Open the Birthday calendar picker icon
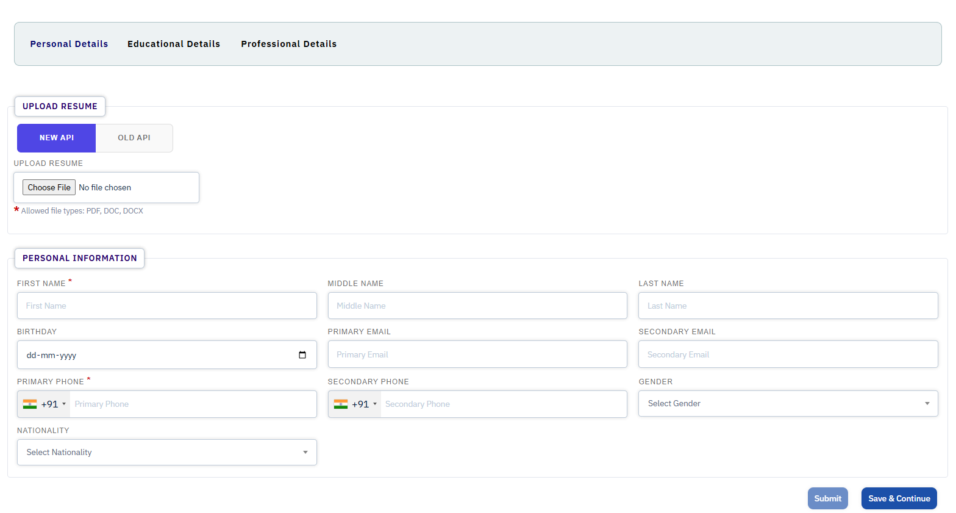 [302, 355]
